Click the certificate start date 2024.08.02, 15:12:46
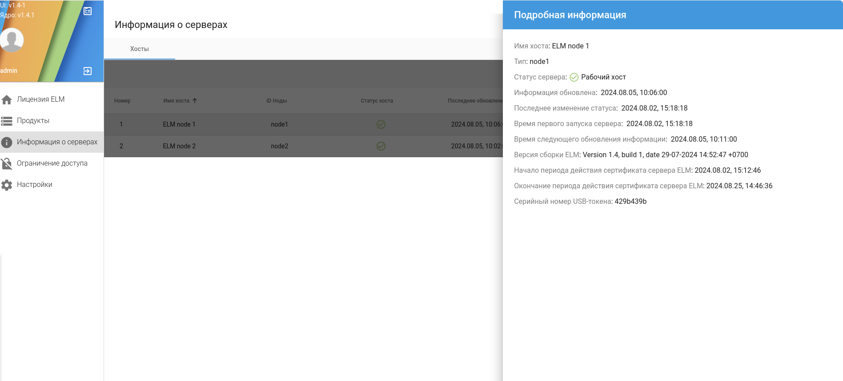The height and width of the screenshot is (381, 843). (x=727, y=171)
